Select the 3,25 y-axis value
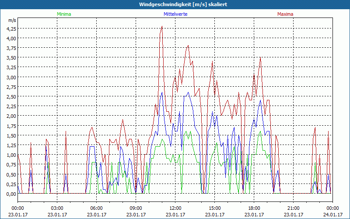This screenshot has width=350, height=219. (11, 67)
